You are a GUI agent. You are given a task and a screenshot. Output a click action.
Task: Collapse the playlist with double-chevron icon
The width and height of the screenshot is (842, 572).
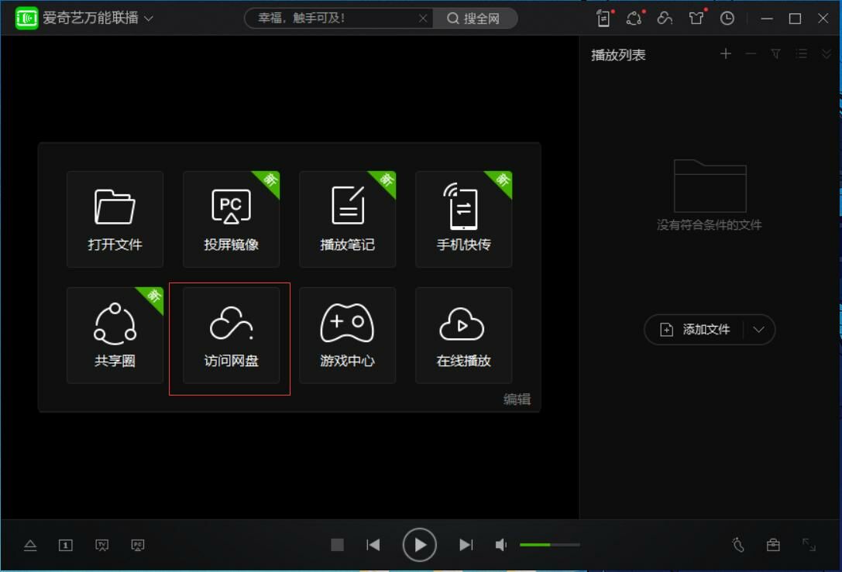(x=827, y=54)
